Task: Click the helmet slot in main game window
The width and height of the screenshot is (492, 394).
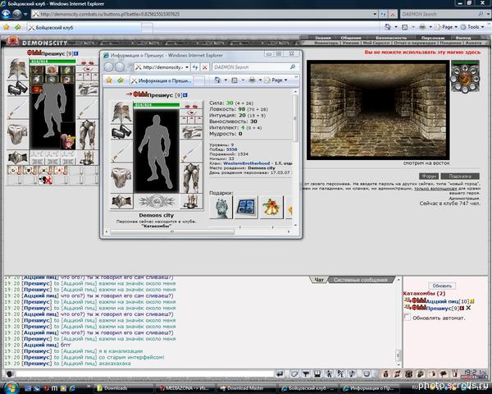Action: 17,70
